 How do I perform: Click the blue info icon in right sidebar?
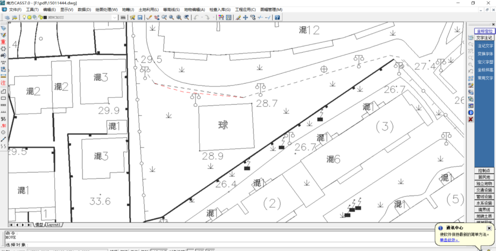pyautogui.click(x=471, y=112)
